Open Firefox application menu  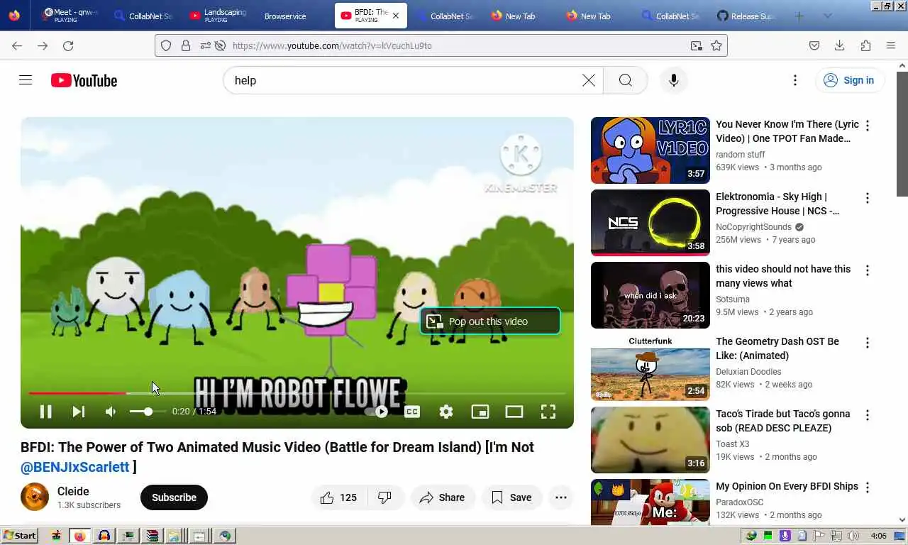click(891, 45)
